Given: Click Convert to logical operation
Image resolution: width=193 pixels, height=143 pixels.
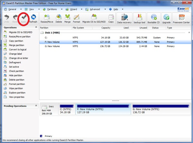Looking at the screenshot, I should (x=17, y=49).
